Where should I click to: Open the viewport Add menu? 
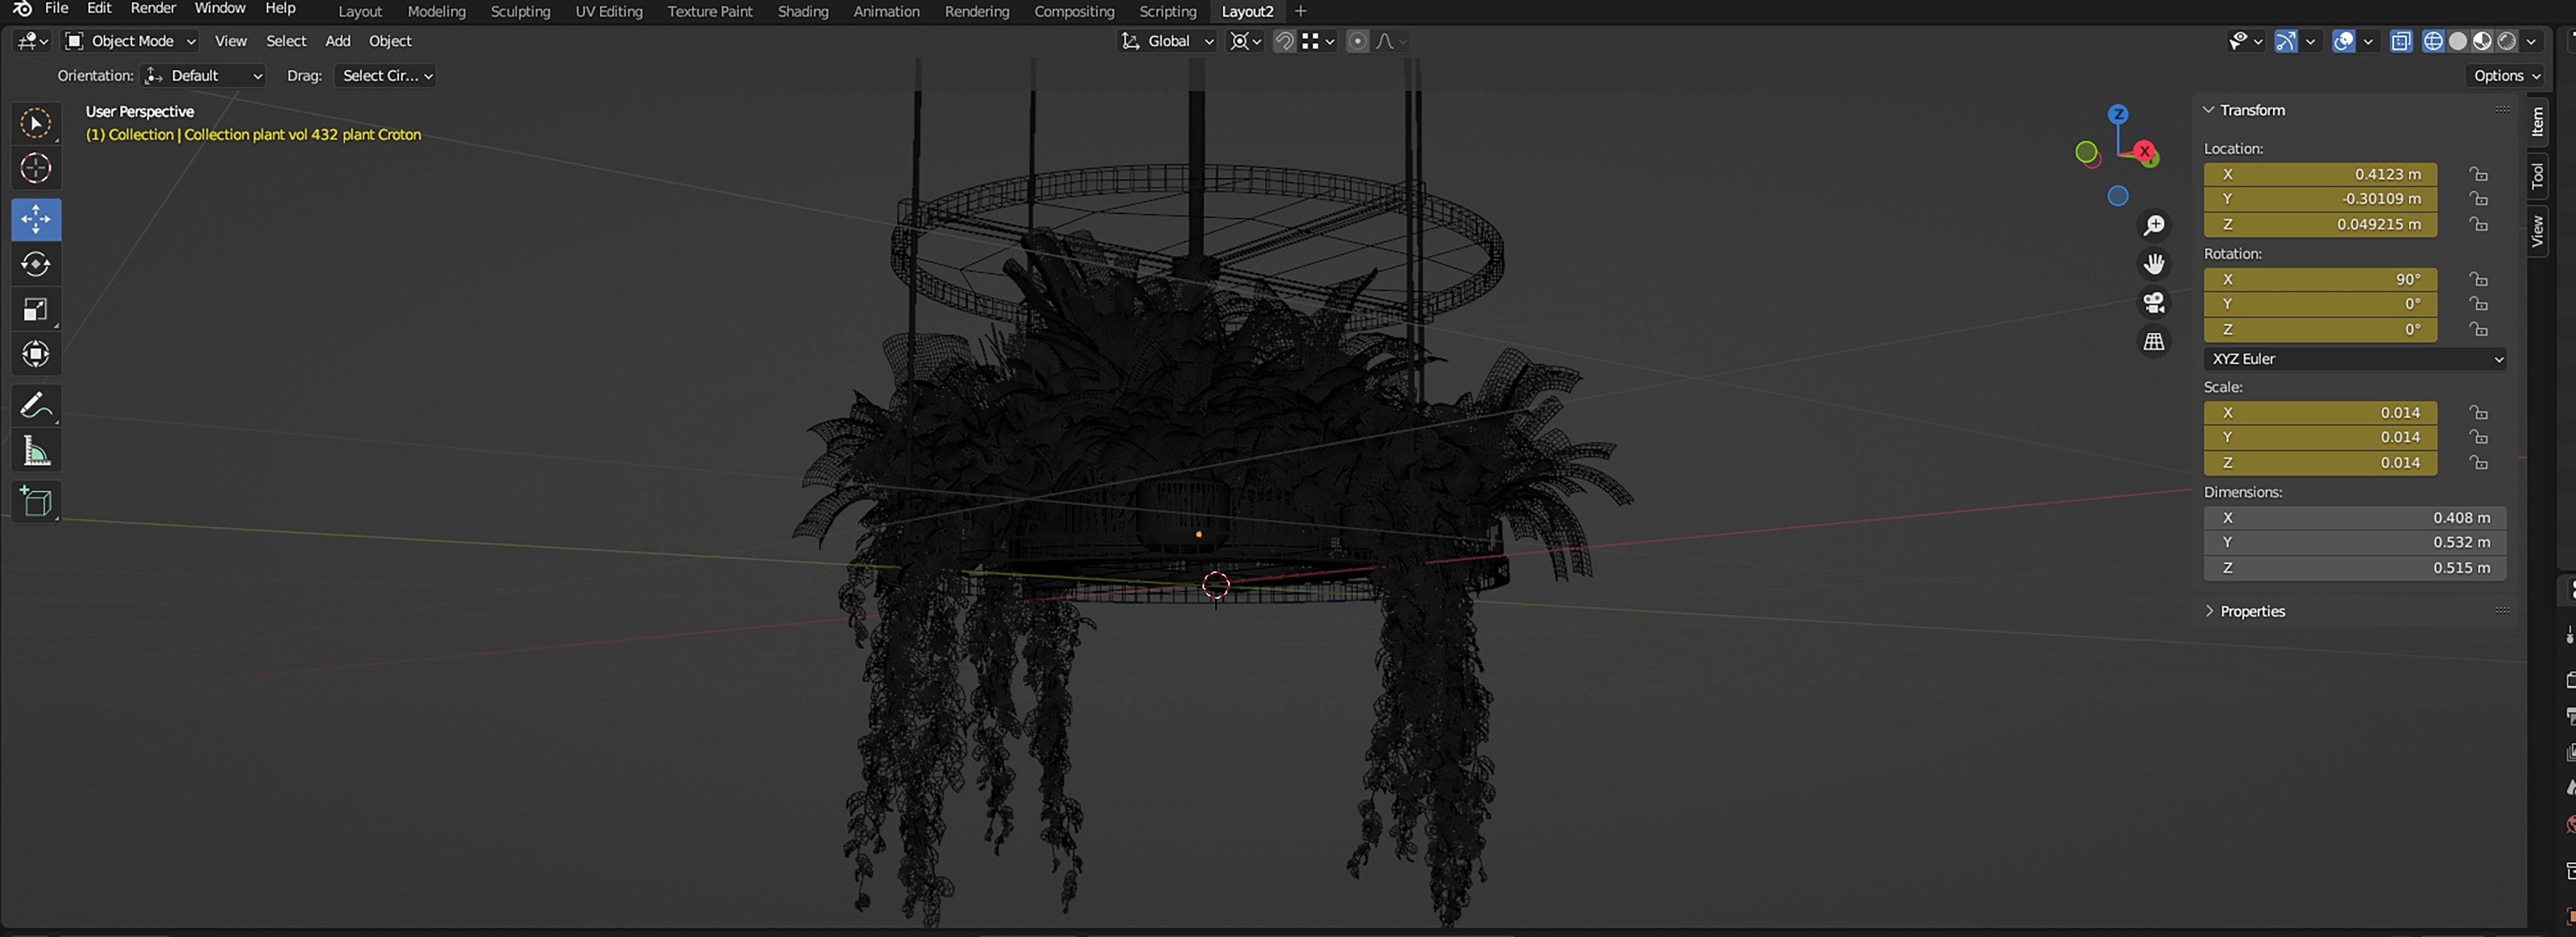tap(338, 41)
